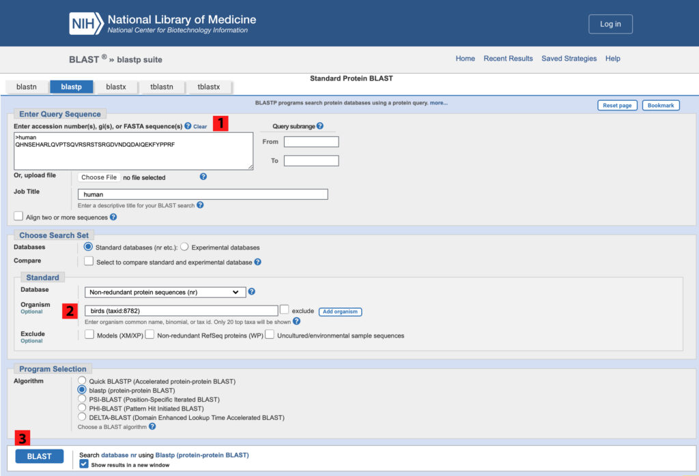699x476 pixels.
Task: Focus the Query subrange From field
Action: [x=311, y=142]
